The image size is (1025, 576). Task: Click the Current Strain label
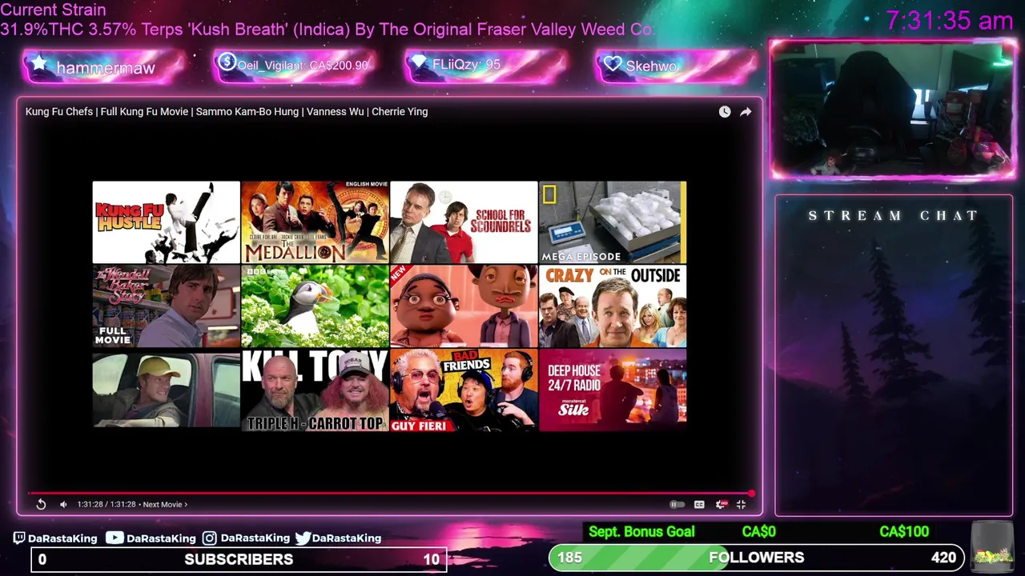click(53, 10)
